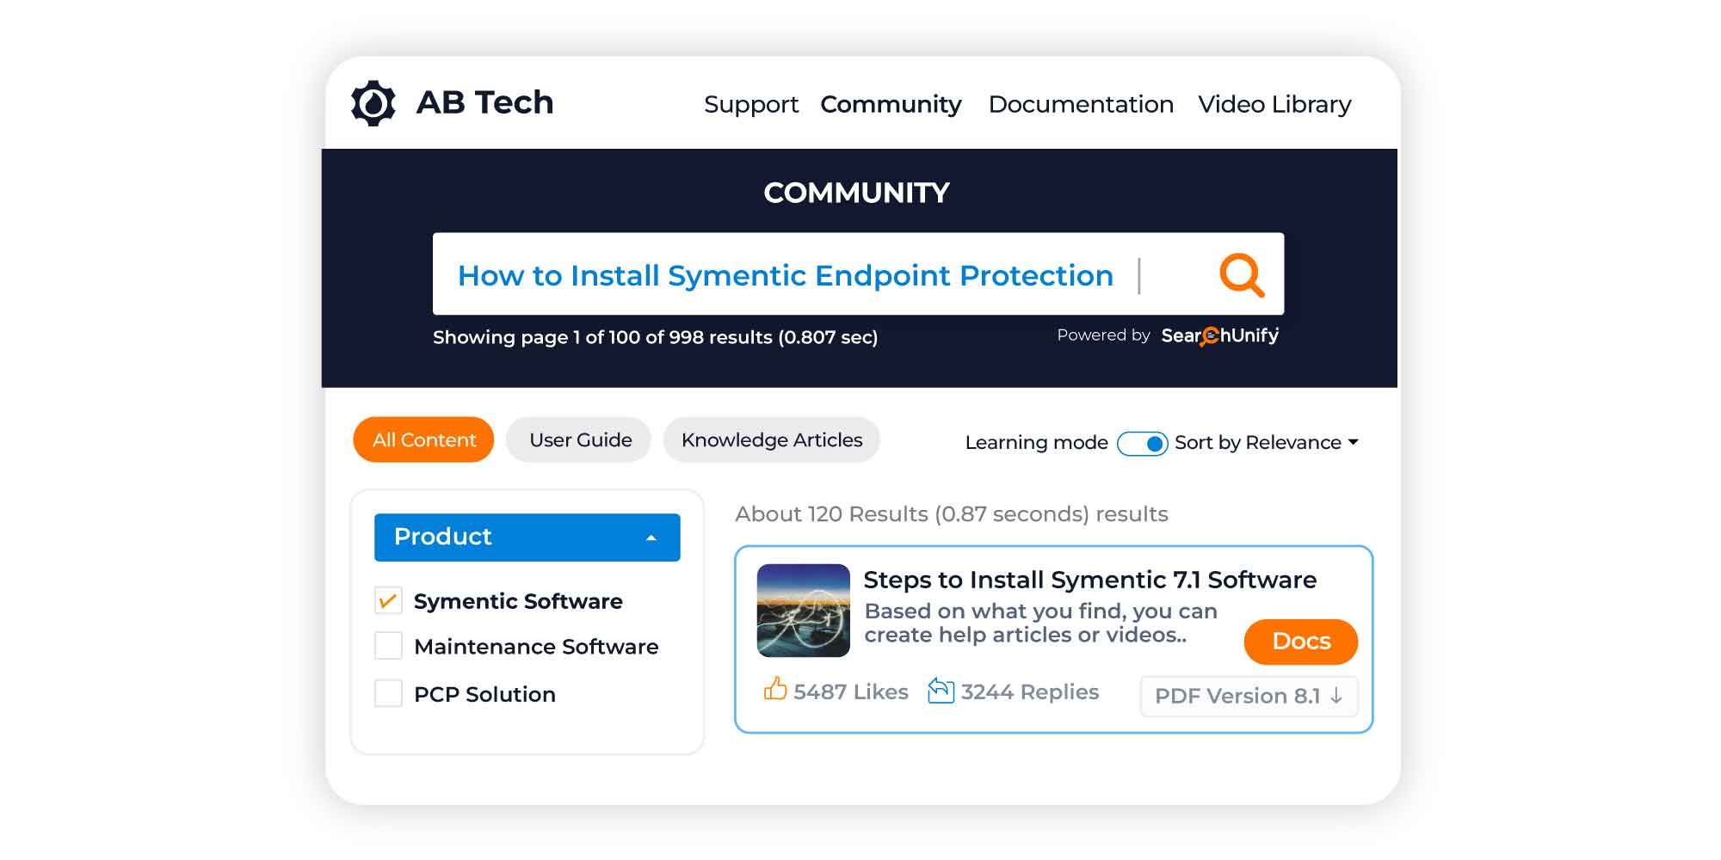Disable the Learning mode toggle

coord(1143,444)
